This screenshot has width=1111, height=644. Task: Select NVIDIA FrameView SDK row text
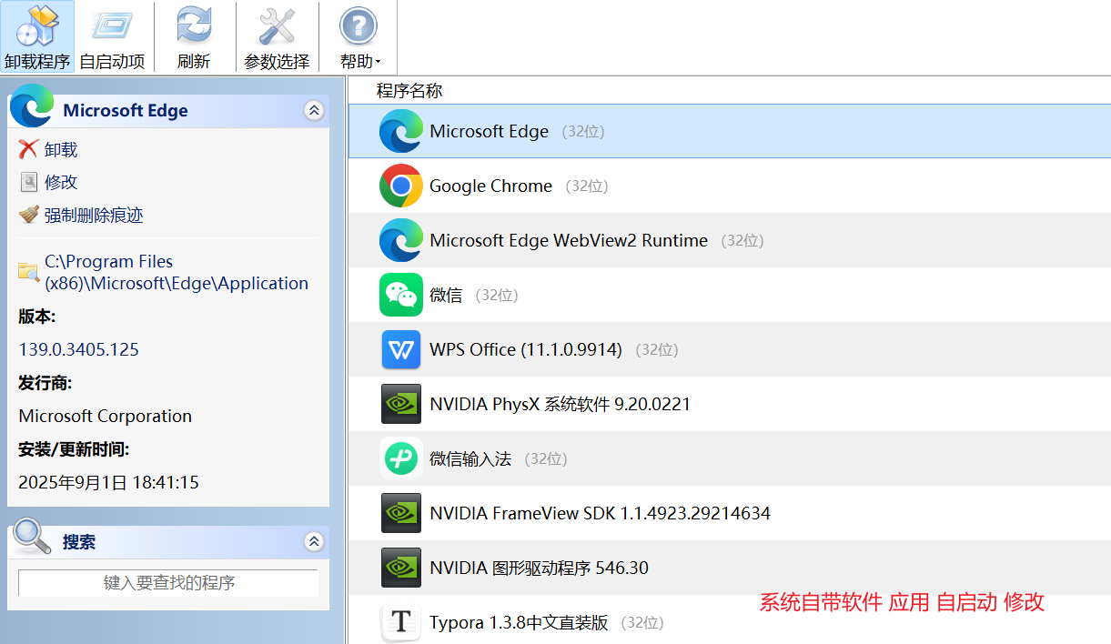click(600, 513)
